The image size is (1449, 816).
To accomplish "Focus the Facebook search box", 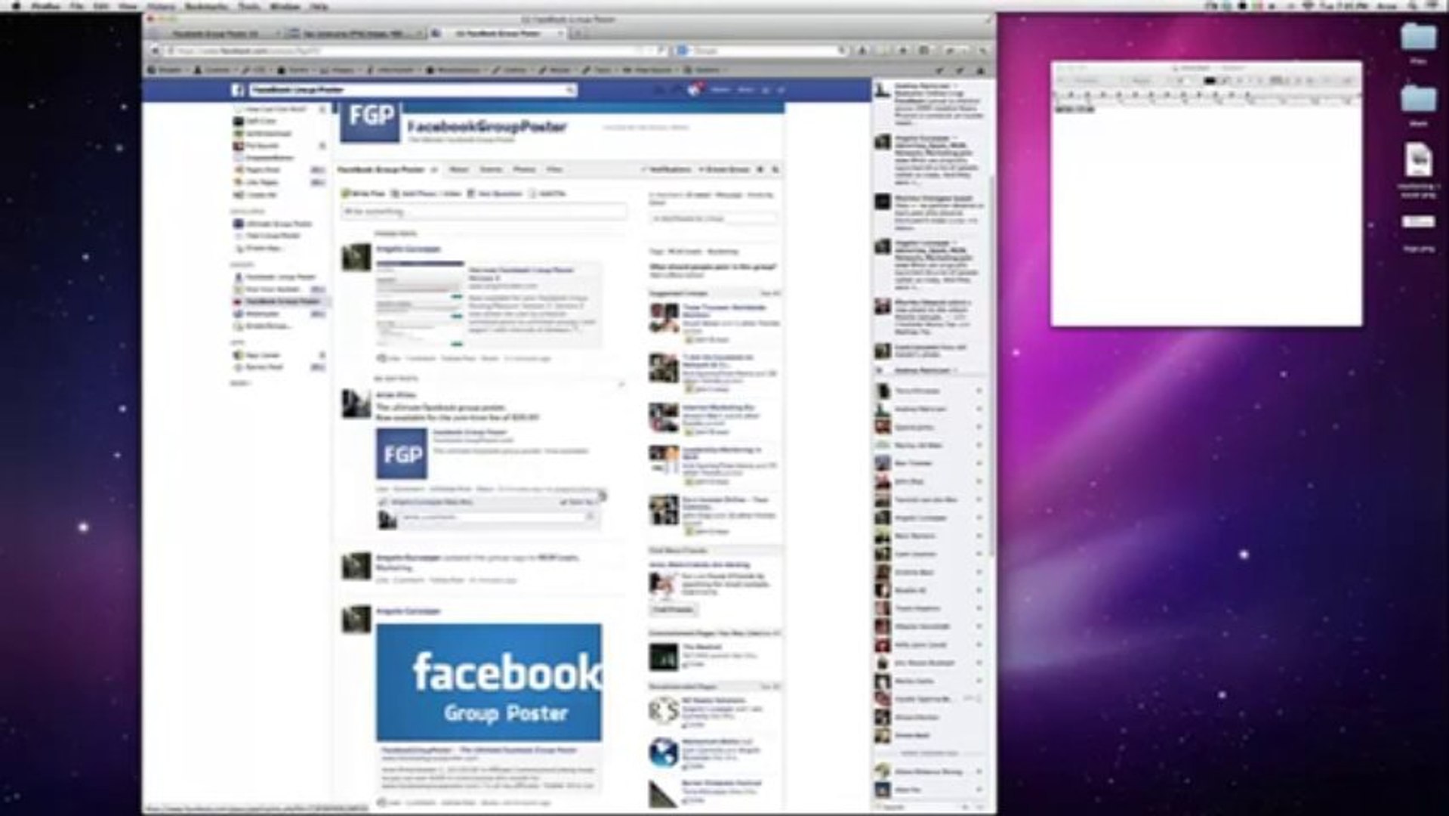I will click(x=414, y=90).
